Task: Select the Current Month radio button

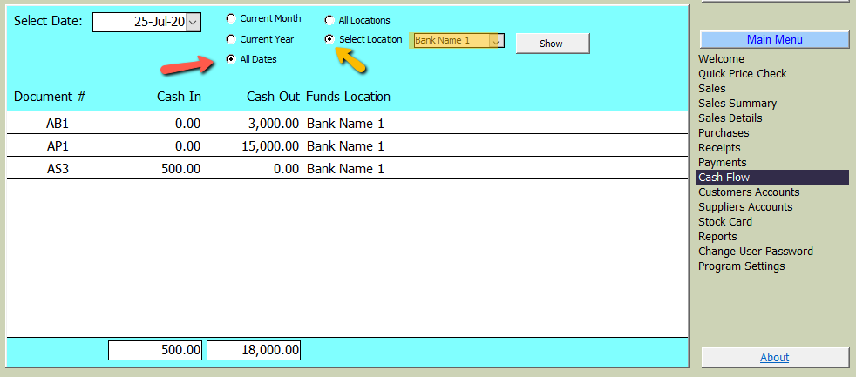Action: (231, 18)
